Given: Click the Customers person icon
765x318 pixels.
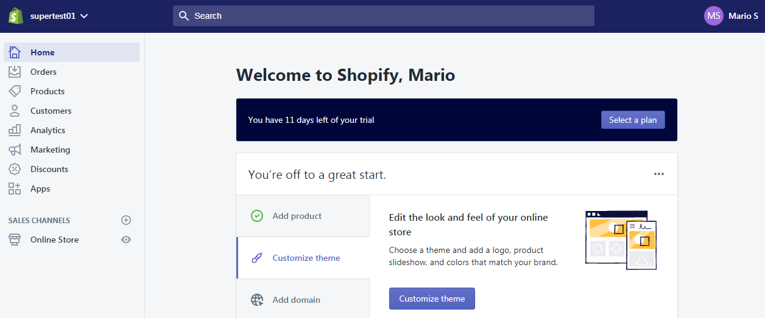Looking at the screenshot, I should pos(15,111).
